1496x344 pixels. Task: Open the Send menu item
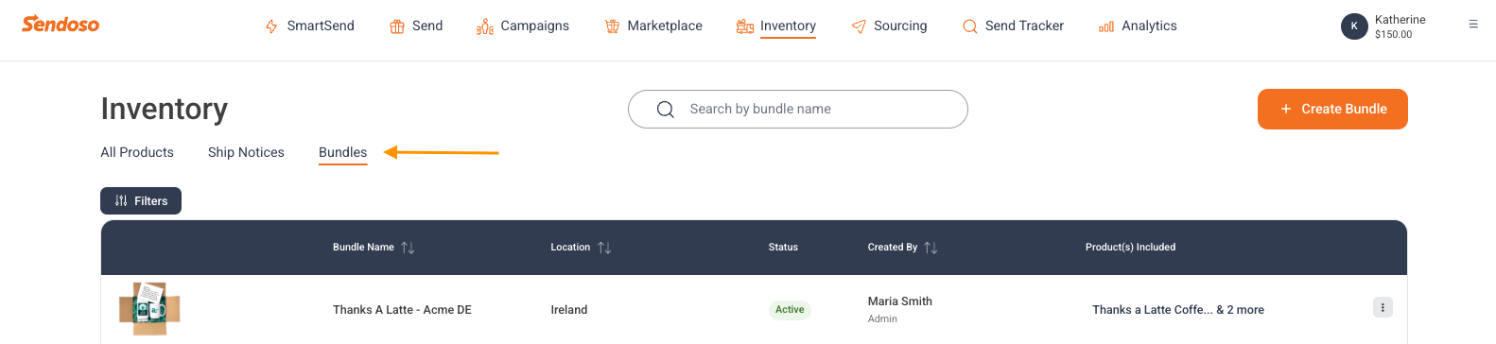pos(427,26)
